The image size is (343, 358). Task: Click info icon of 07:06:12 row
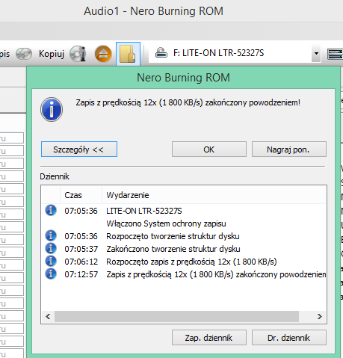pyautogui.click(x=51, y=261)
